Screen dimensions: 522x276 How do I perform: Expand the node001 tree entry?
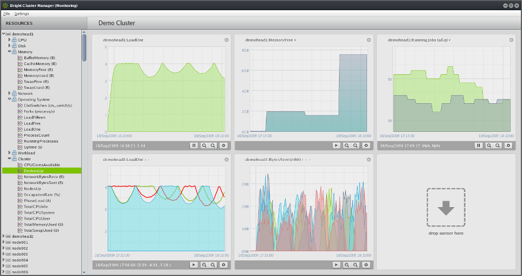[x=4, y=242]
